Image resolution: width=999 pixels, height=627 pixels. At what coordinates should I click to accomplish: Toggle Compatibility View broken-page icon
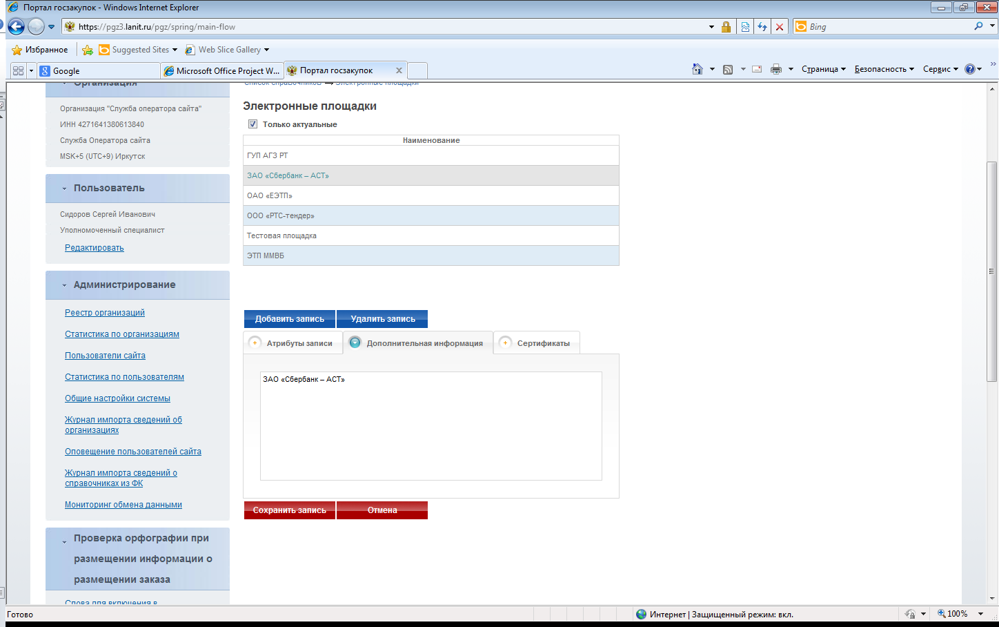click(745, 27)
